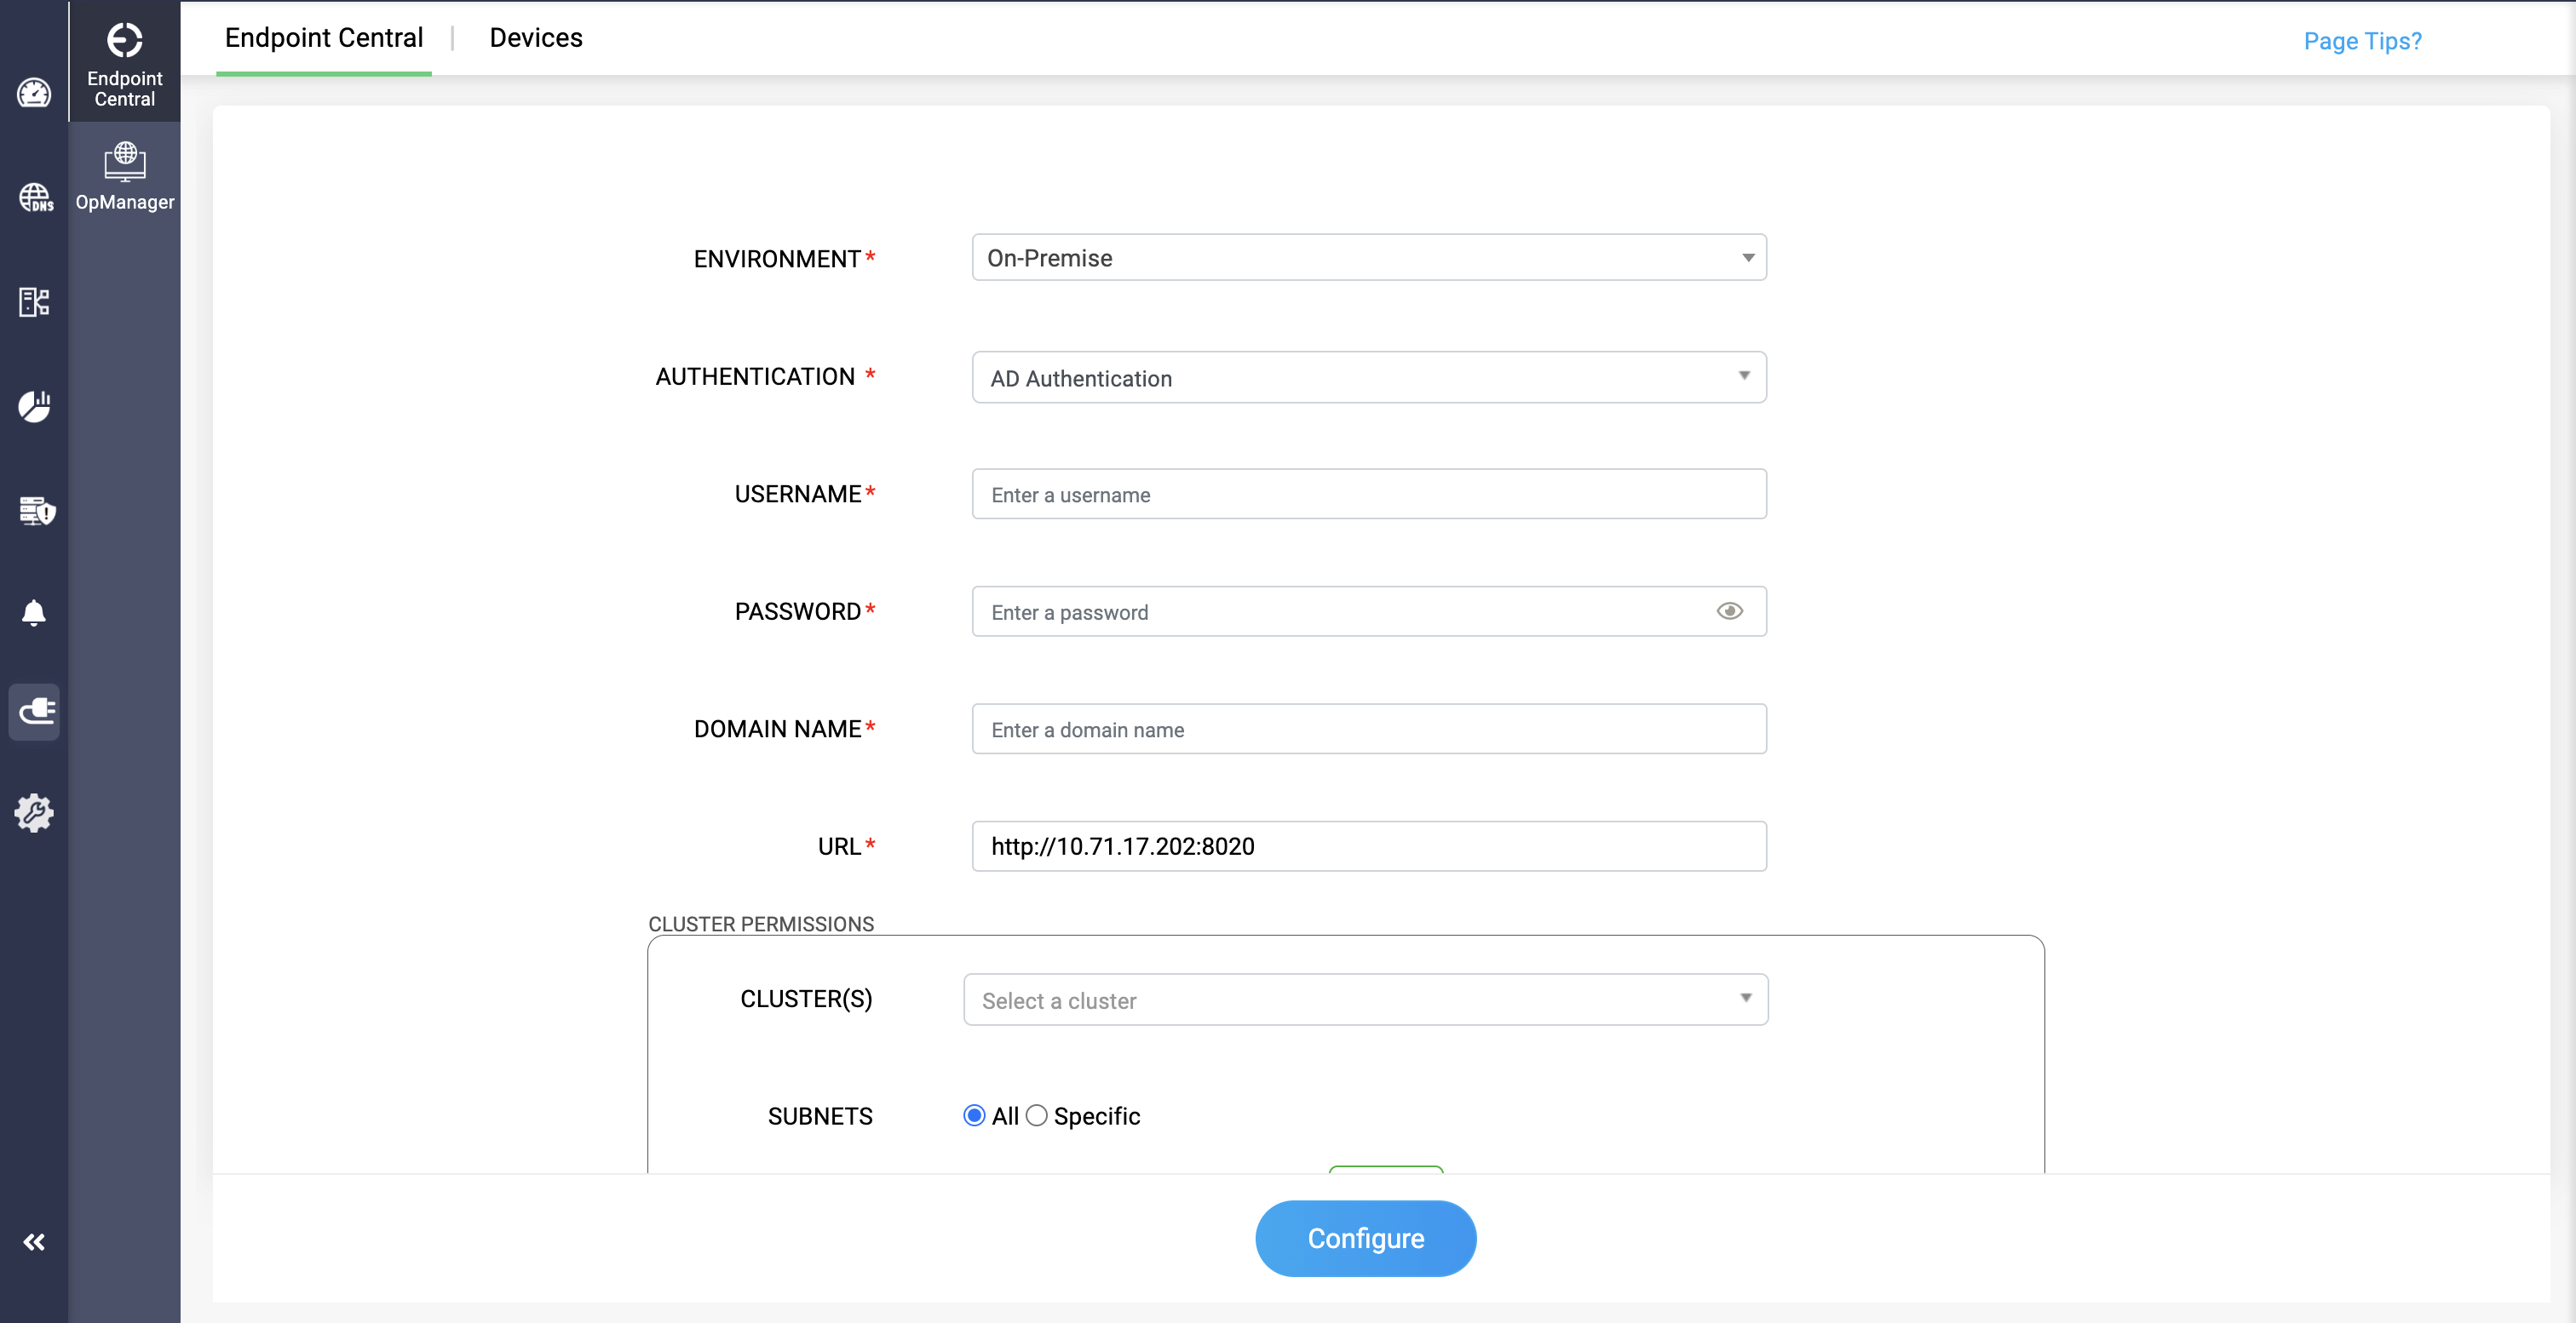2576x1323 pixels.
Task: Open the inventory server-tree sidebar icon
Action: point(34,301)
